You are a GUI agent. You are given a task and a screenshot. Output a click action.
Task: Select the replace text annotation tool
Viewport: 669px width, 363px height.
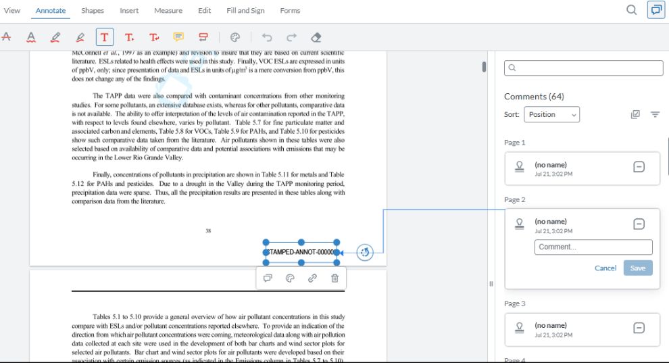click(154, 37)
